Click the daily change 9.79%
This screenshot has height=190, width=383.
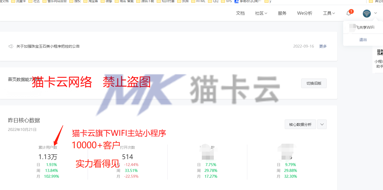(x=291, y=165)
